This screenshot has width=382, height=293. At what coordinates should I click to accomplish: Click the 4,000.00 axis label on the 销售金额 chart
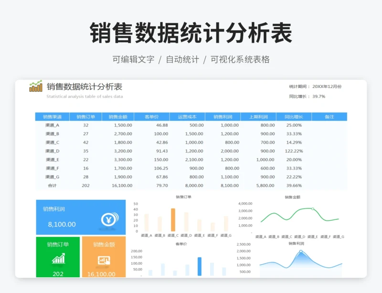pyautogui.click(x=245, y=204)
